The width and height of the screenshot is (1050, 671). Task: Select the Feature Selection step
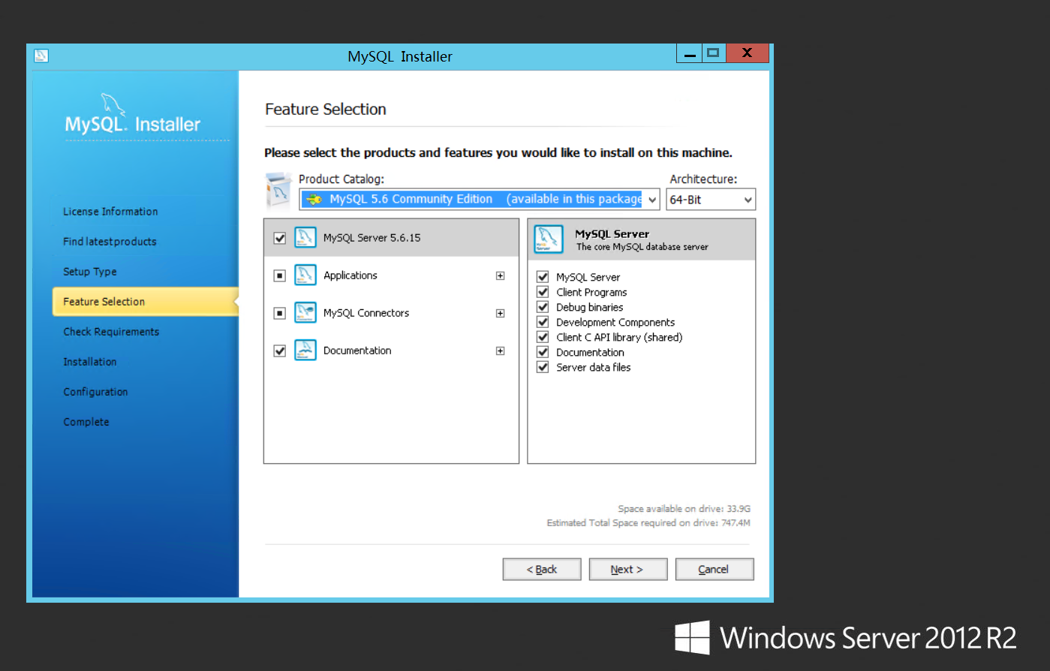click(x=145, y=302)
